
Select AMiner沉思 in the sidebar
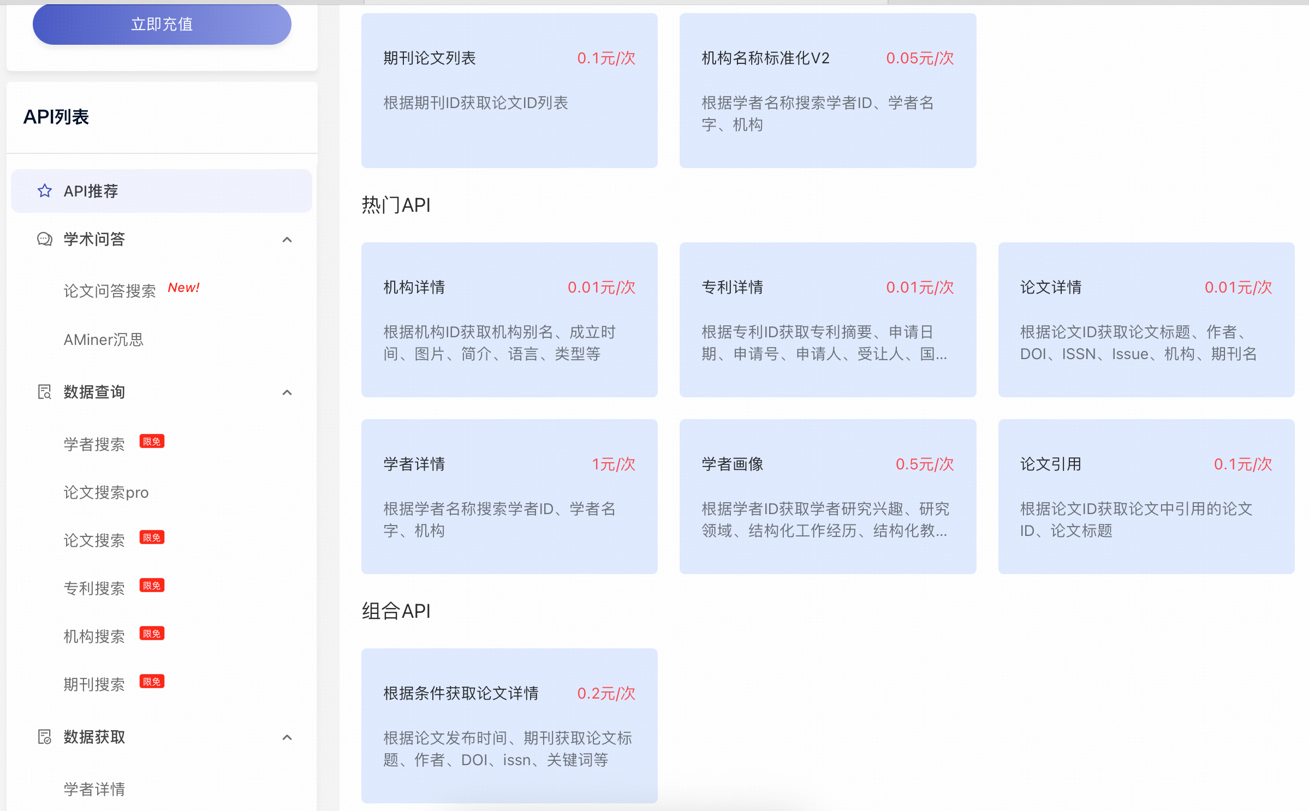coord(104,339)
